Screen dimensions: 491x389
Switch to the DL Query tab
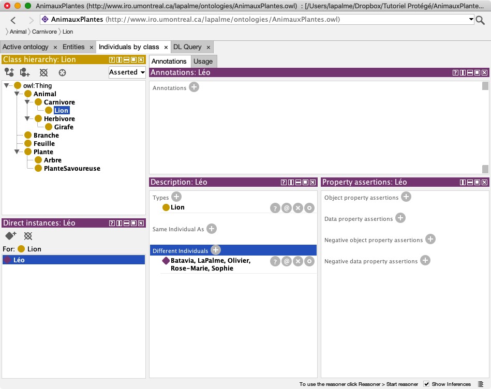tap(187, 47)
